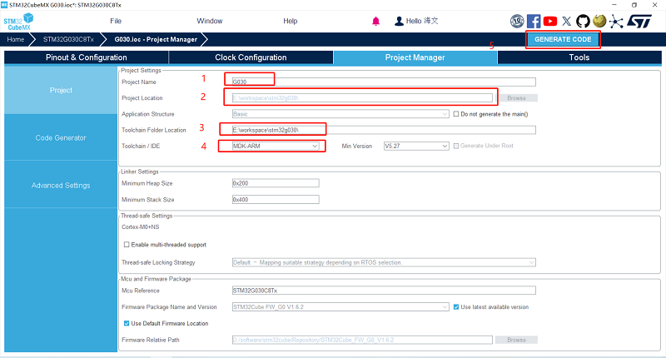The height and width of the screenshot is (358, 666).
Task: Click the pink notification bell icon
Action: (x=376, y=21)
